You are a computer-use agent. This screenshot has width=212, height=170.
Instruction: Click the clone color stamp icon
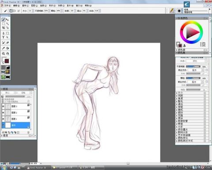pyautogui.click(x=184, y=46)
